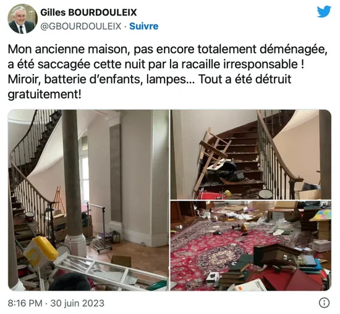Click Gilles Bourdouleix profile avatar
This screenshot has height=314, width=340.
tap(22, 19)
